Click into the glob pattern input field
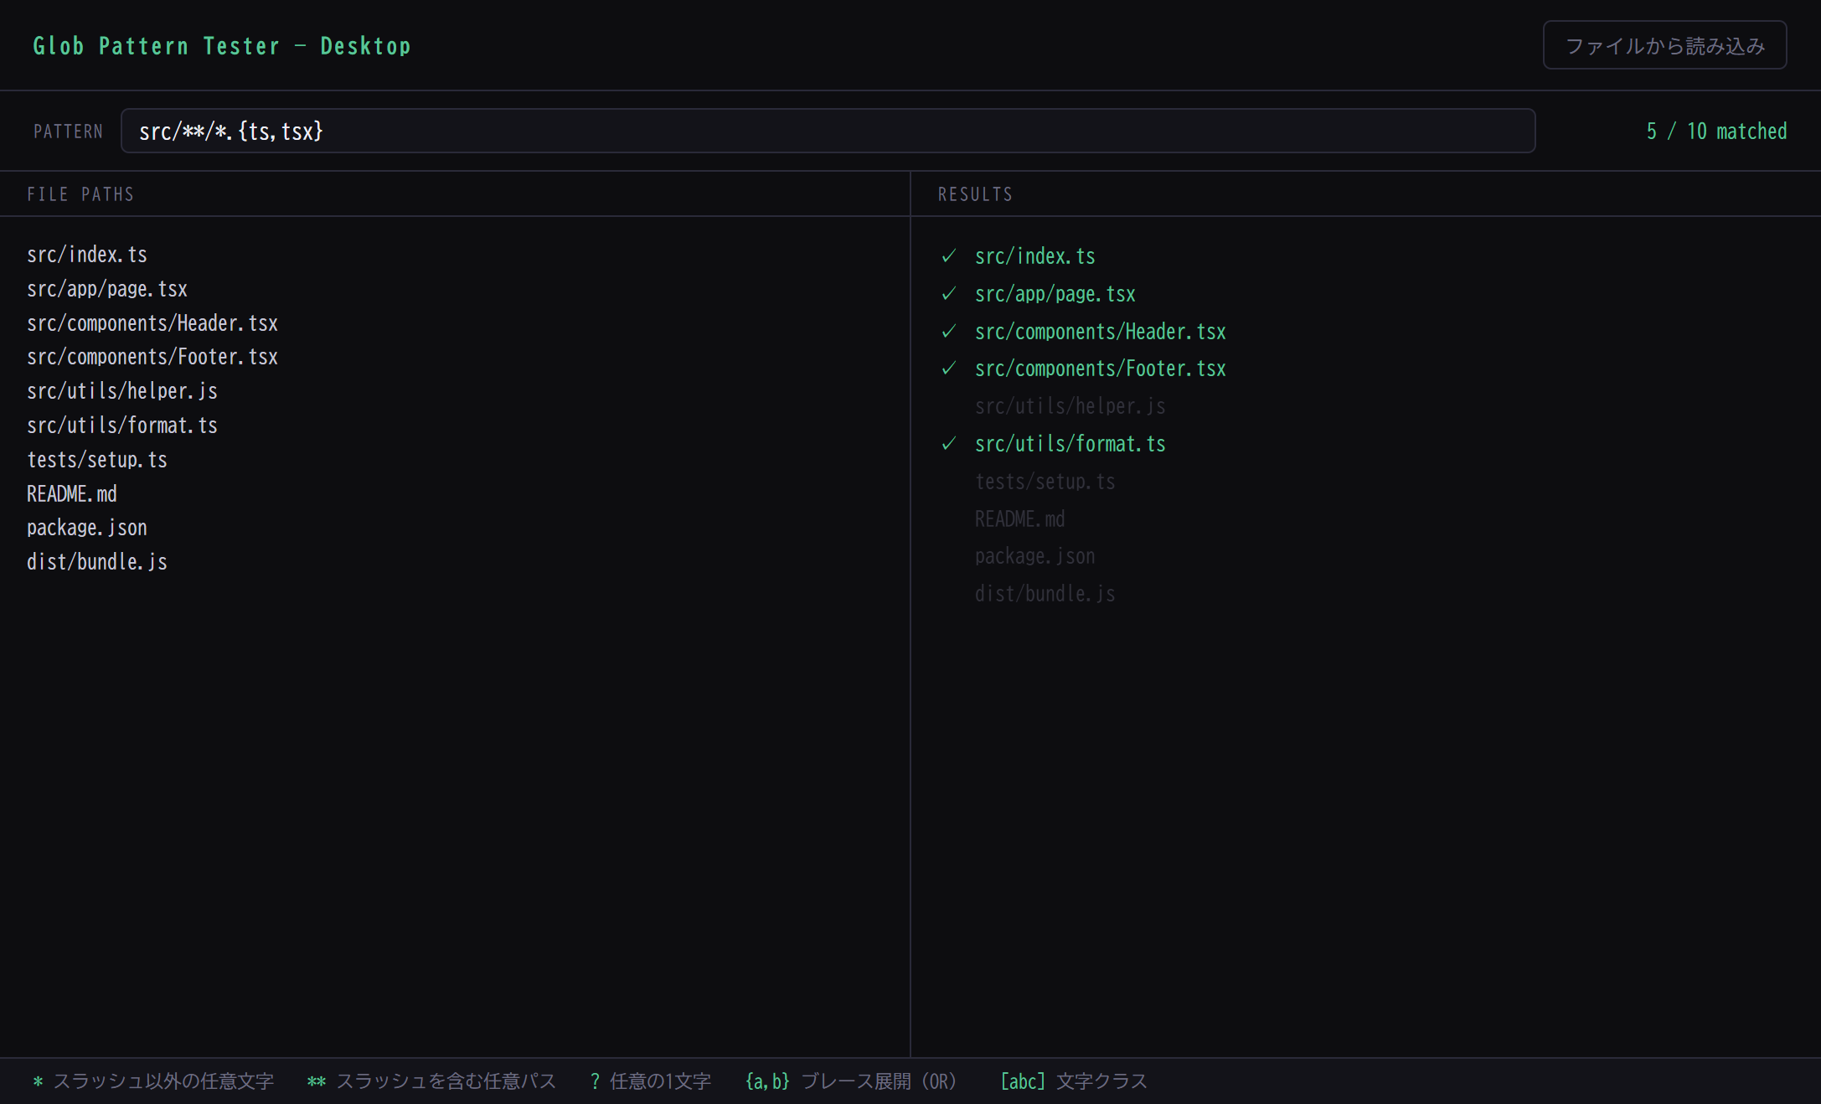The width and height of the screenshot is (1821, 1104). pyautogui.click(x=828, y=131)
